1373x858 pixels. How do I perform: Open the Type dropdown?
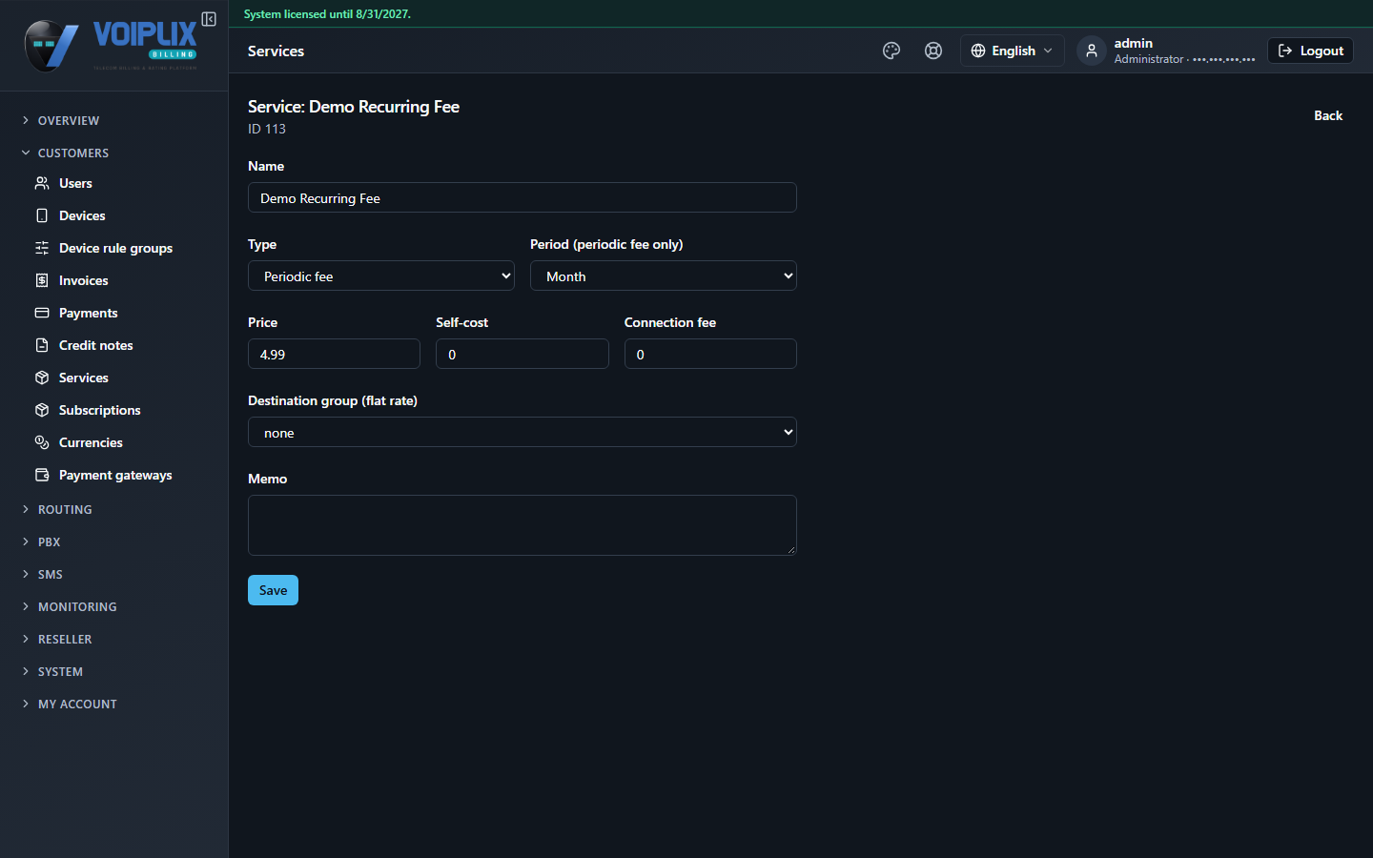(381, 276)
